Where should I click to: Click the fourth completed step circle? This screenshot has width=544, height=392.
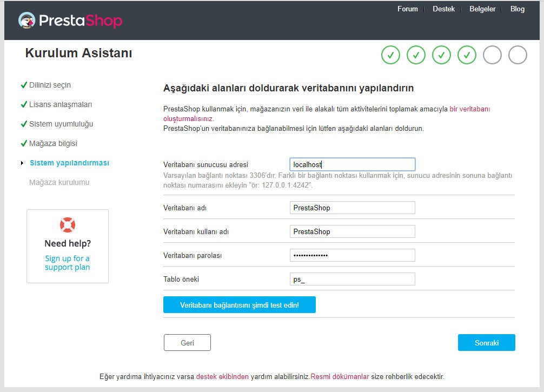pos(467,55)
